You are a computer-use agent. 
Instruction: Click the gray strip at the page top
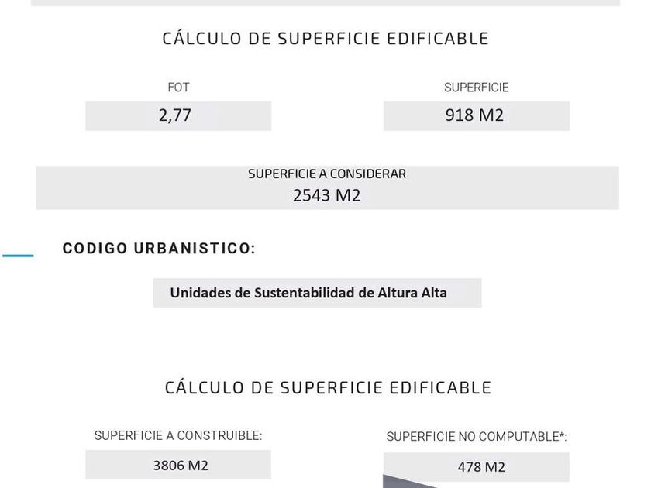point(325,3)
